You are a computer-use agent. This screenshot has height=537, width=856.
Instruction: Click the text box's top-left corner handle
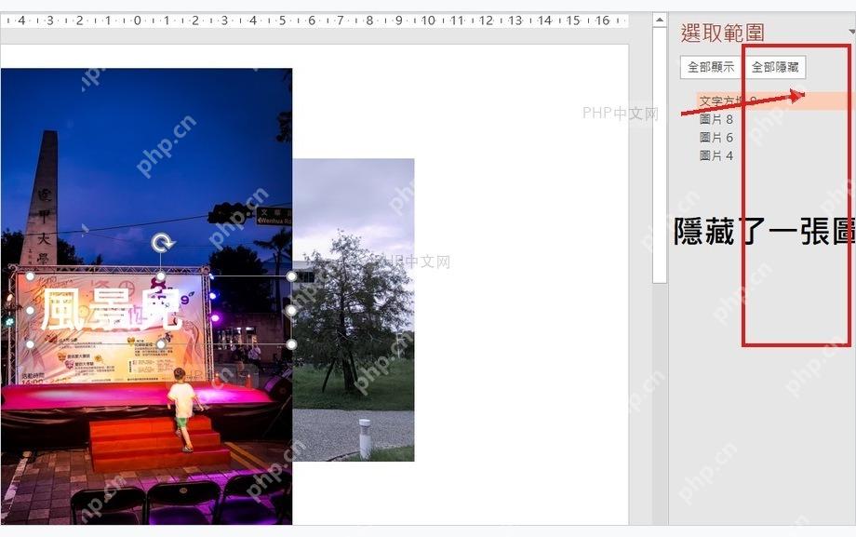click(x=30, y=276)
